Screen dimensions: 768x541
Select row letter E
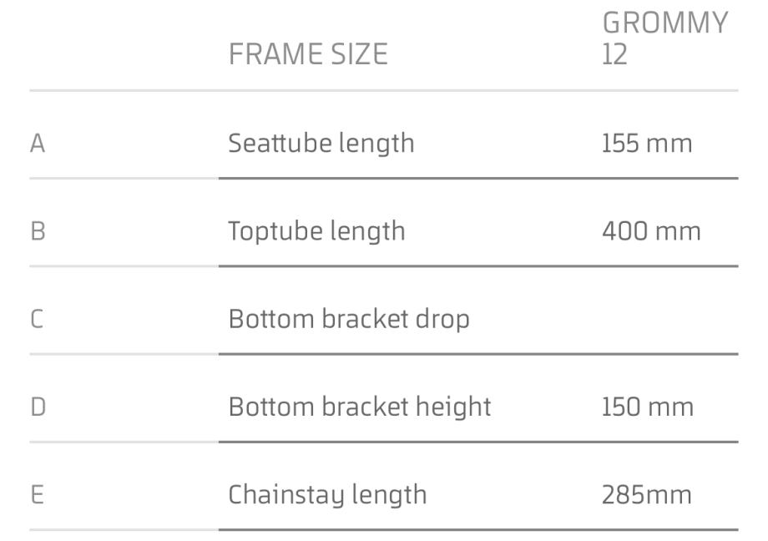37,495
